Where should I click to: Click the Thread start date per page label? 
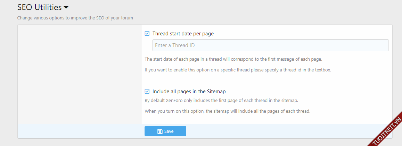pyautogui.click(x=183, y=34)
